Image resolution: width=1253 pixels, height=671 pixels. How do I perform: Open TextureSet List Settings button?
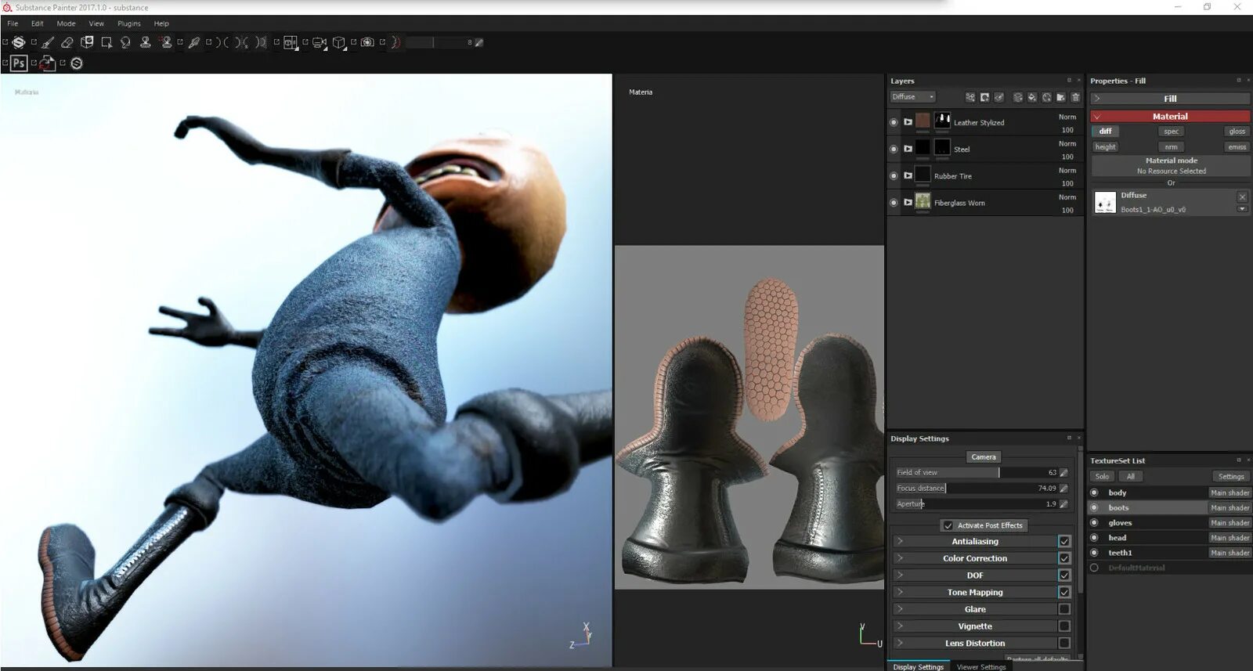click(x=1230, y=476)
